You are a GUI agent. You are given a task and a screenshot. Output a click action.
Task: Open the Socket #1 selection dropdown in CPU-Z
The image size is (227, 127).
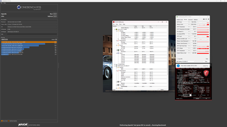[187, 95]
